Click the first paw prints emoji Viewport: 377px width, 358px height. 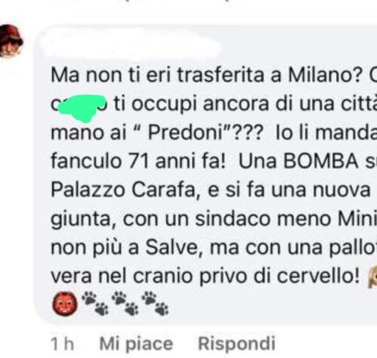[x=95, y=303]
